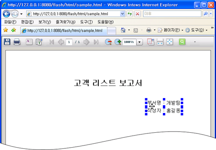Screen dimensions: 216x150
Task: Open the text search icon with letter A
Action: coord(29,42)
